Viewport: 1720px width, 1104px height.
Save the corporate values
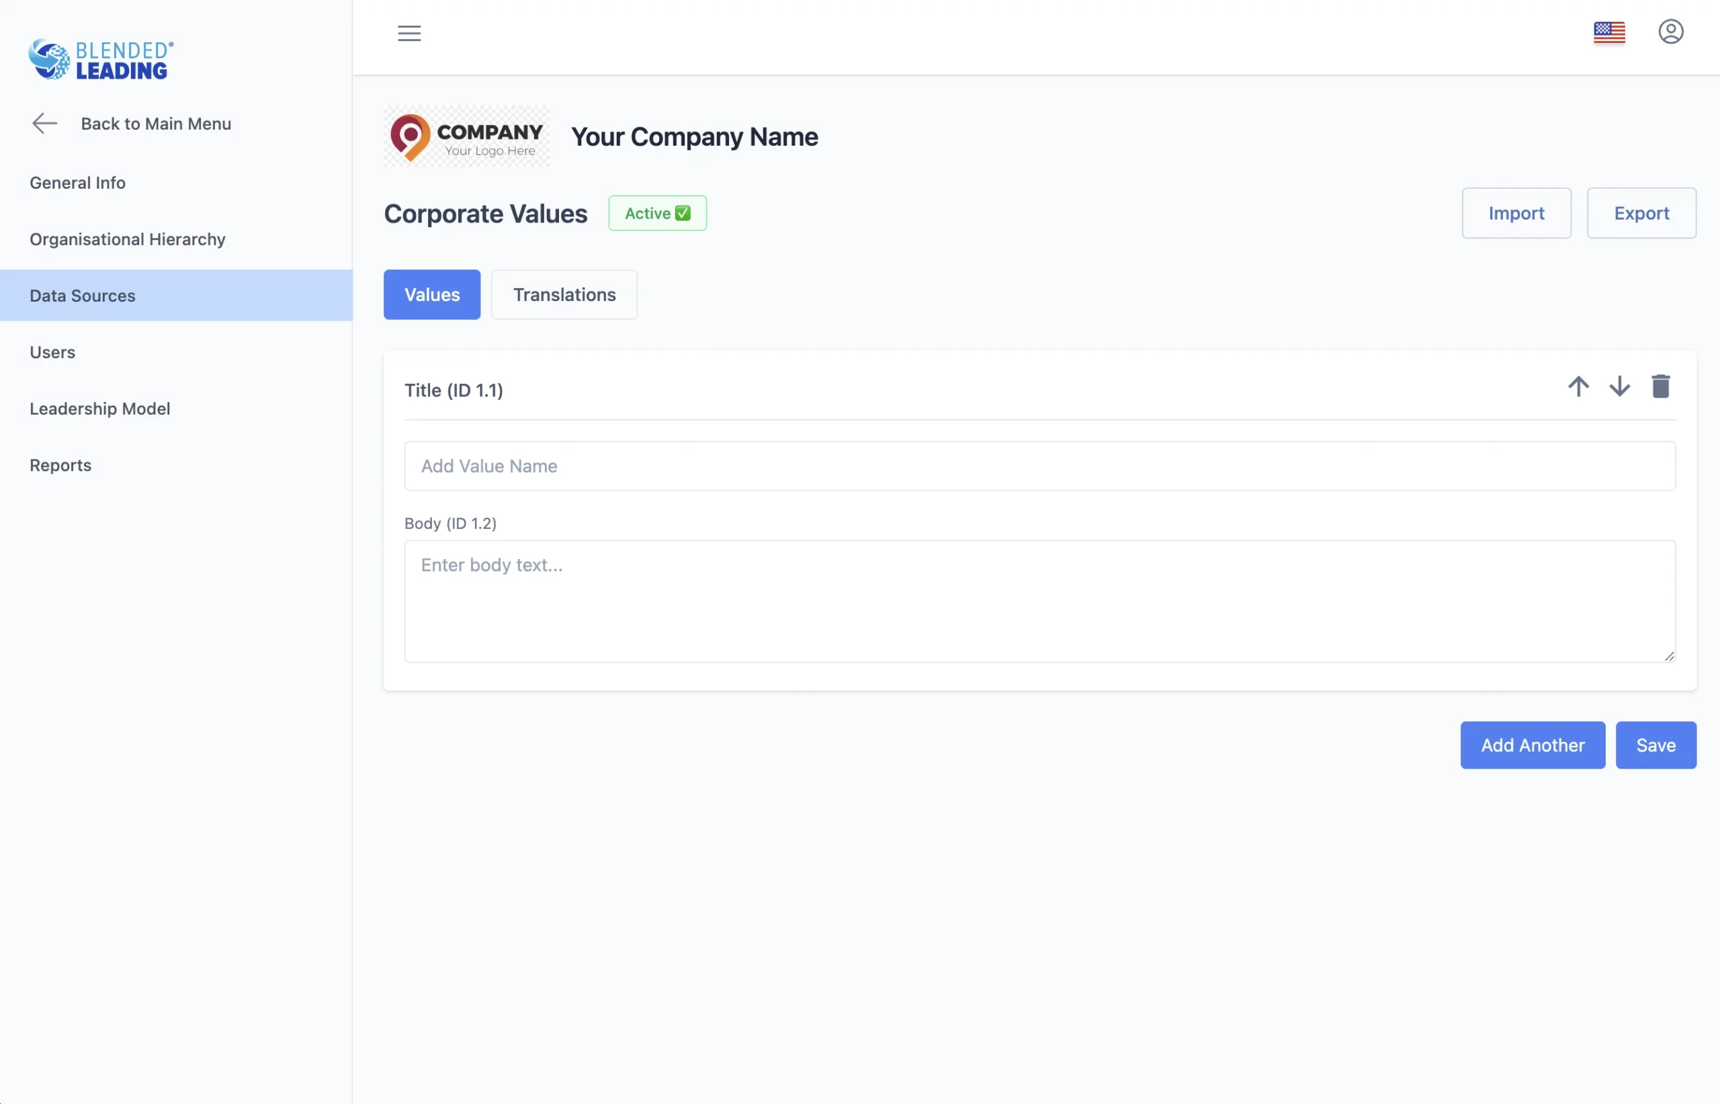click(x=1655, y=746)
